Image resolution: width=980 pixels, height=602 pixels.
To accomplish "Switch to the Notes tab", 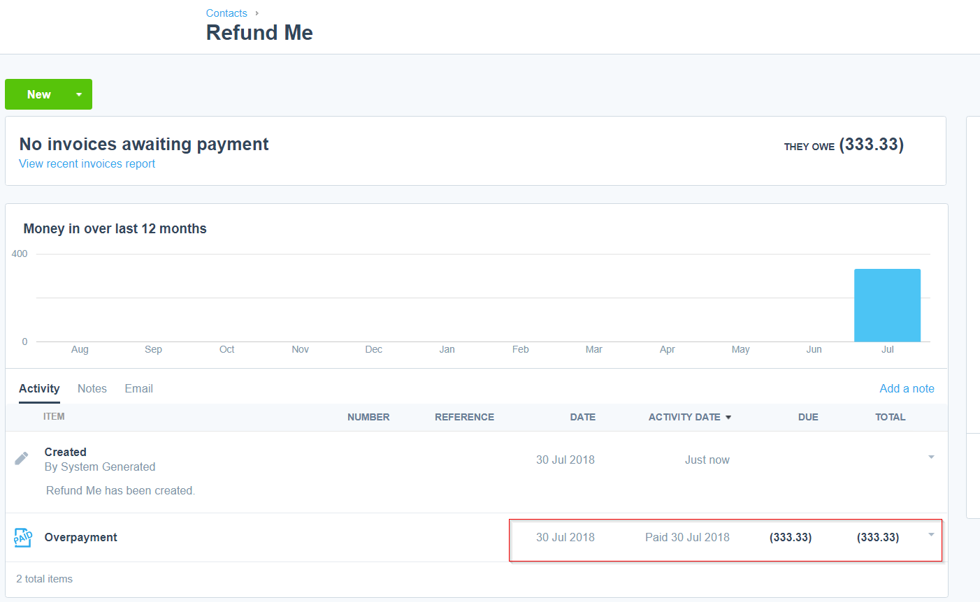I will [92, 389].
